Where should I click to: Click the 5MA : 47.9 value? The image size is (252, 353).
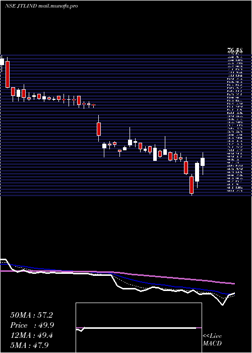coord(29,345)
